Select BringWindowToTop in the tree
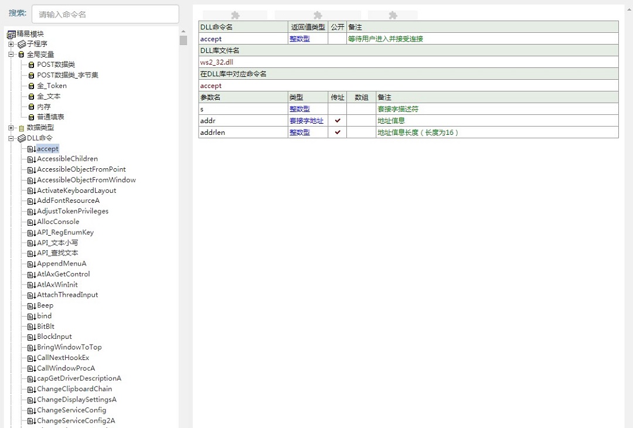The image size is (633, 428). click(x=69, y=347)
